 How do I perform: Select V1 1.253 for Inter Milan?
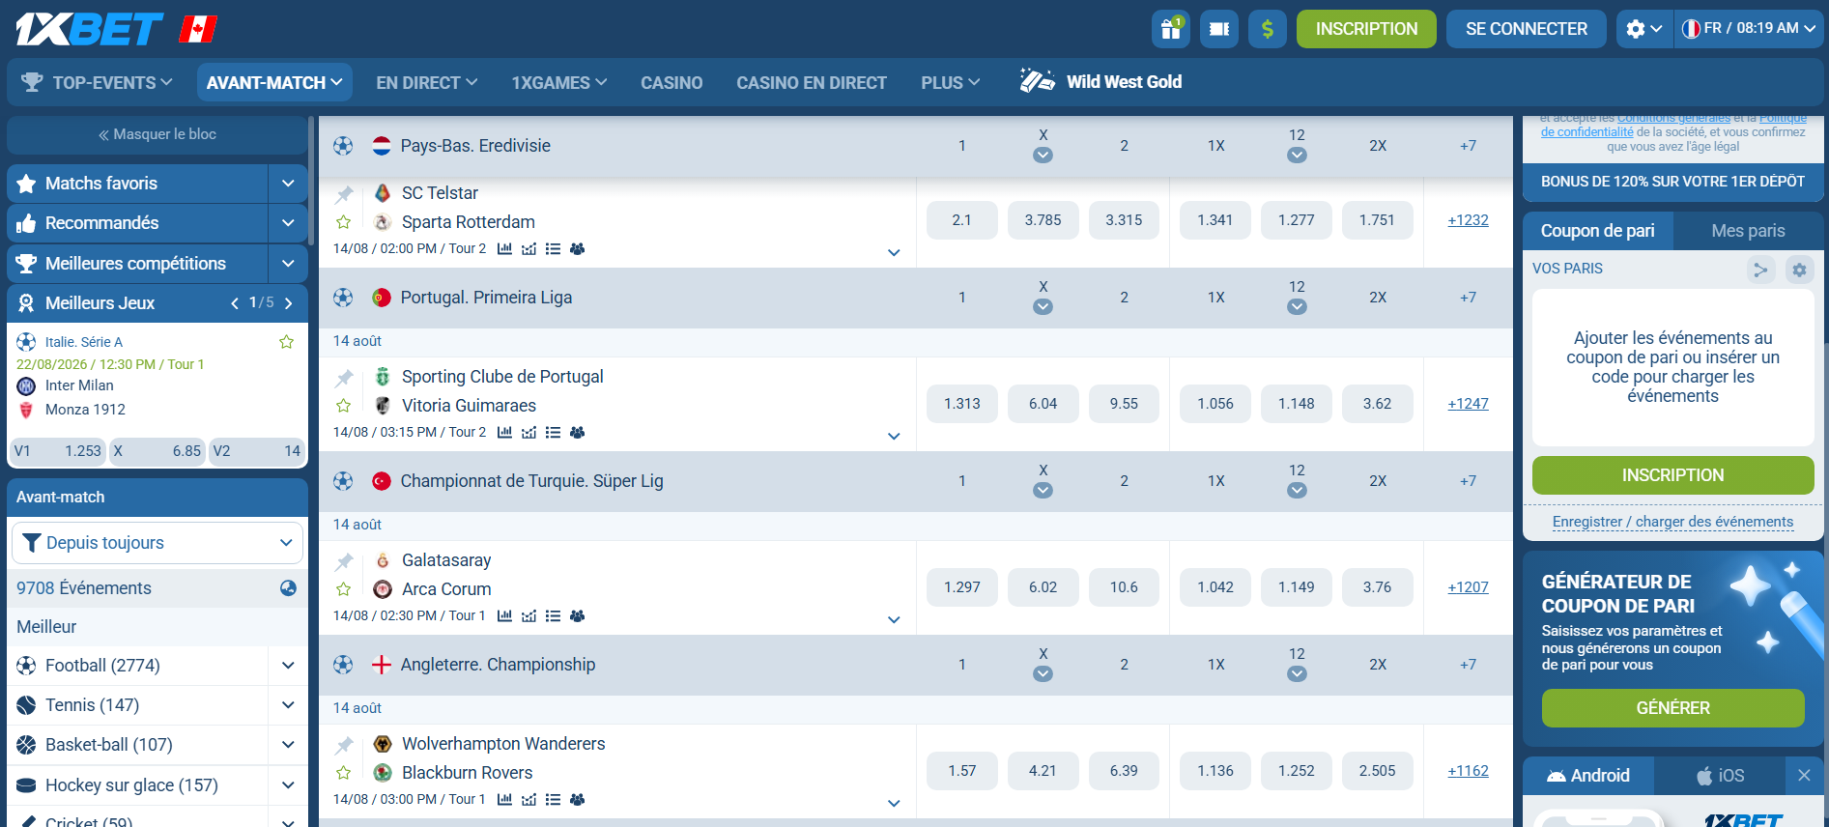pyautogui.click(x=58, y=451)
